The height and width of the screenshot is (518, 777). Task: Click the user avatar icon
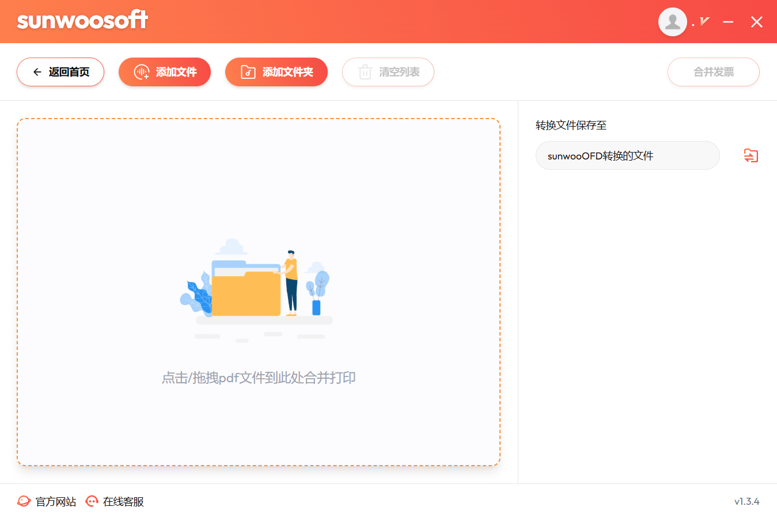pos(672,22)
